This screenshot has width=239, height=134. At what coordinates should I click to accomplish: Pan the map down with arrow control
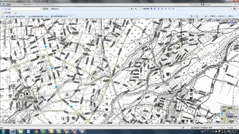pos(5,26)
